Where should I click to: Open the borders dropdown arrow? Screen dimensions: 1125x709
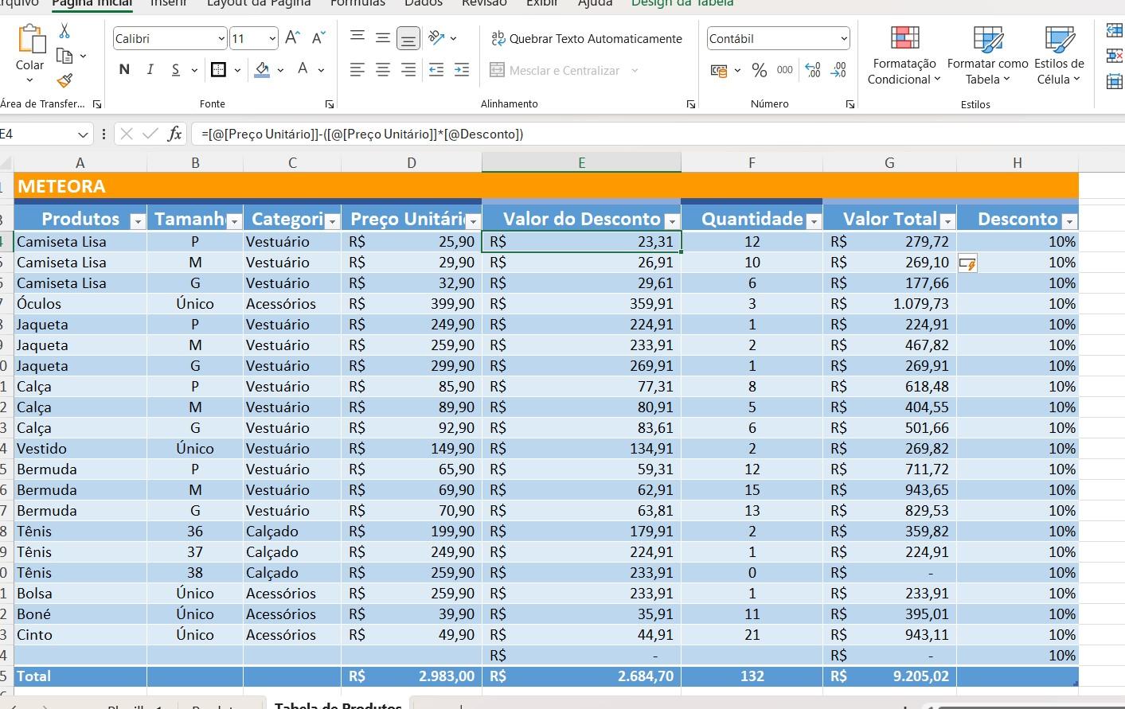click(237, 71)
